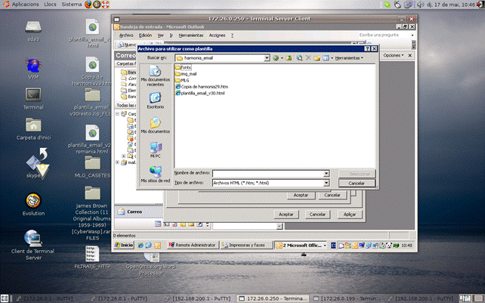485x303 pixels.
Task: Launch Skype from the desktop
Action: (33, 162)
